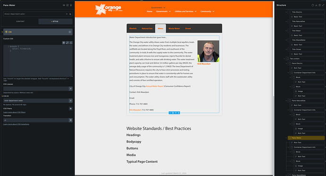The width and height of the screenshot is (326, 176).
Task: Select the Waste Water tab
Action: tap(174, 29)
